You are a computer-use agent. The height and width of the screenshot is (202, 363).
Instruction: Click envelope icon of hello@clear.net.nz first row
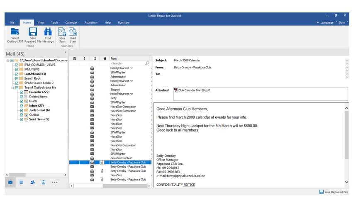pos(92,68)
